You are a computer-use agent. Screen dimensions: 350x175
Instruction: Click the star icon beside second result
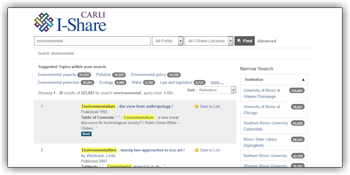click(196, 150)
